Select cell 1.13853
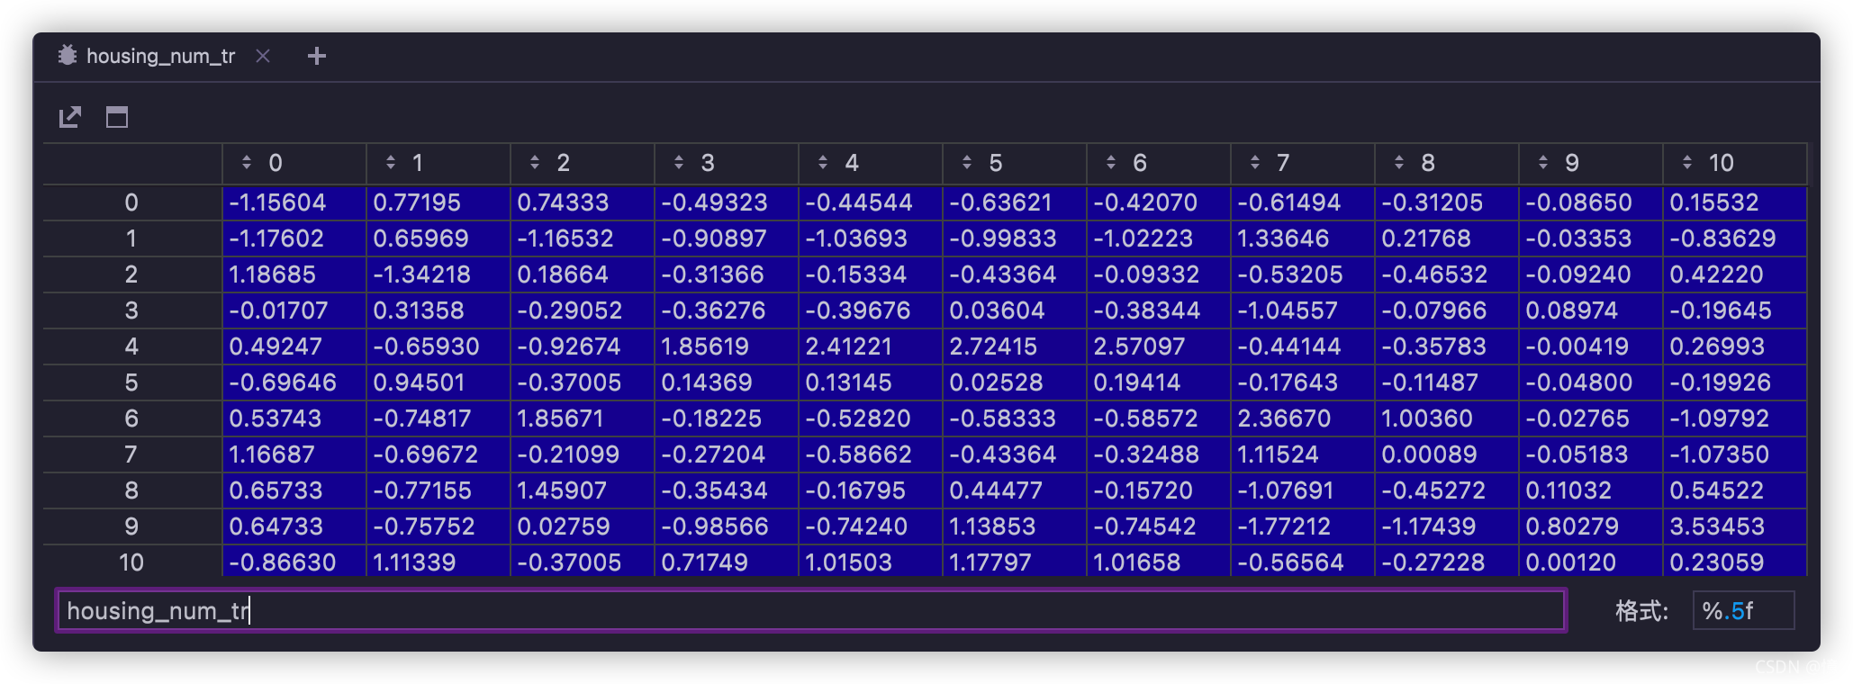The width and height of the screenshot is (1853, 684). coord(1015,526)
